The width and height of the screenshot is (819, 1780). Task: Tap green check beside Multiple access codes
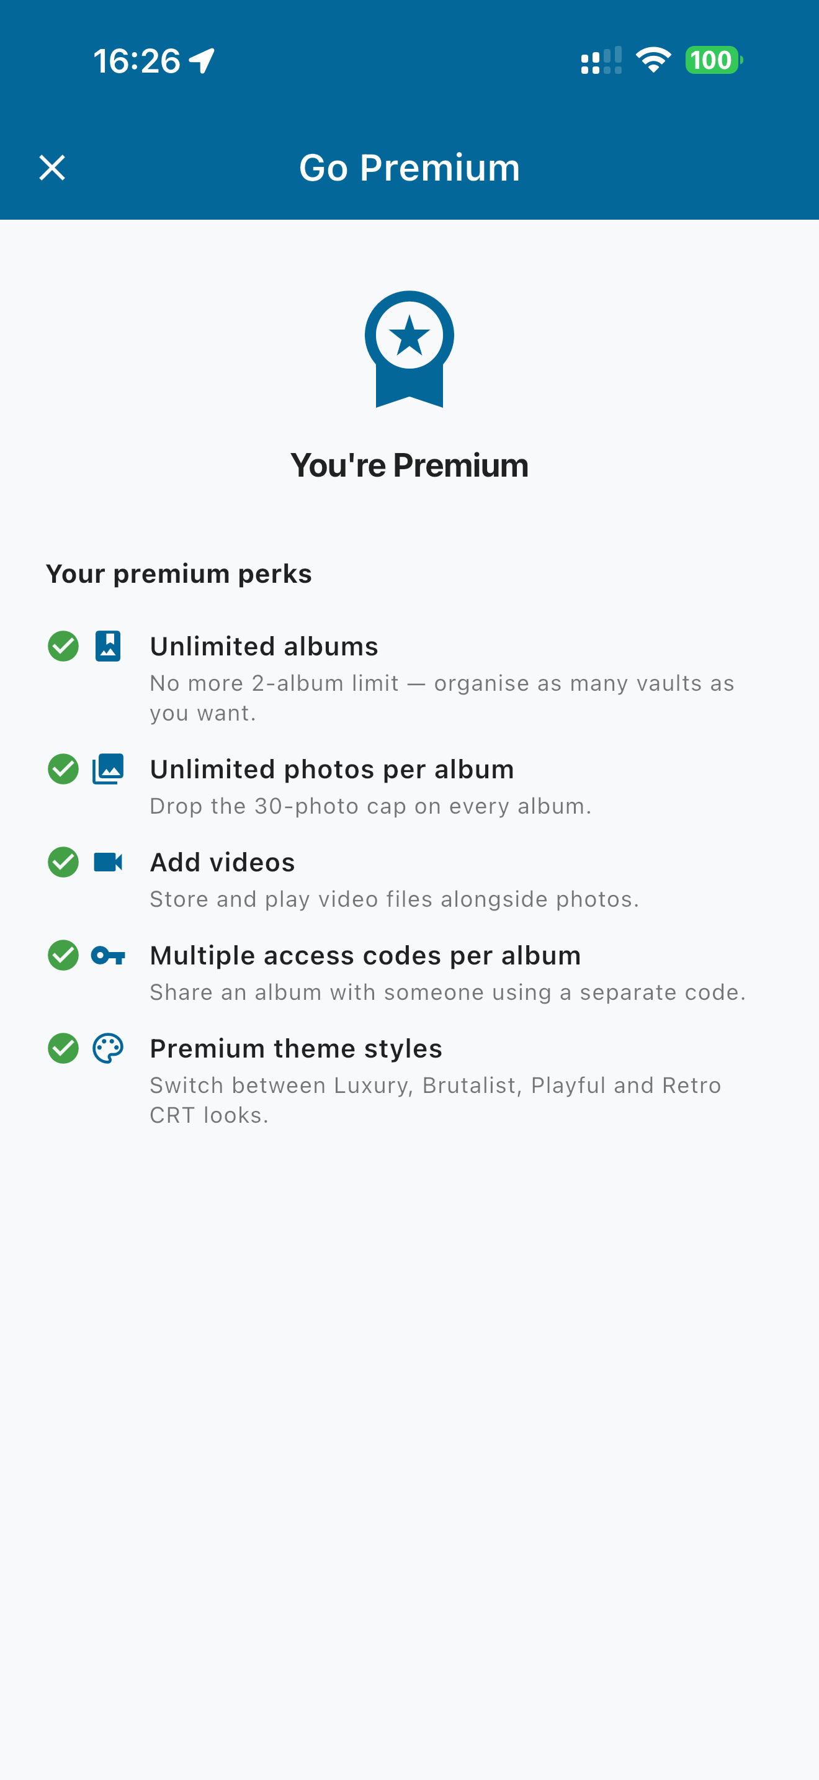pyautogui.click(x=63, y=956)
